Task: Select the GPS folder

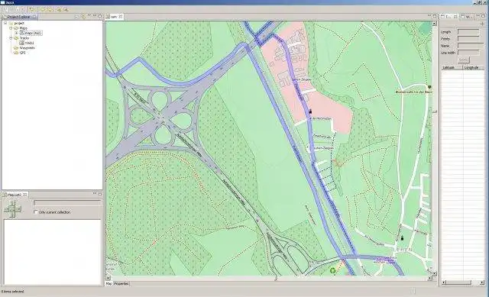Action: coord(22,53)
